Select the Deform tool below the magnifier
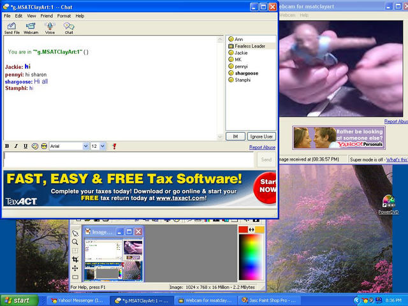408x306 pixels. 75,251
